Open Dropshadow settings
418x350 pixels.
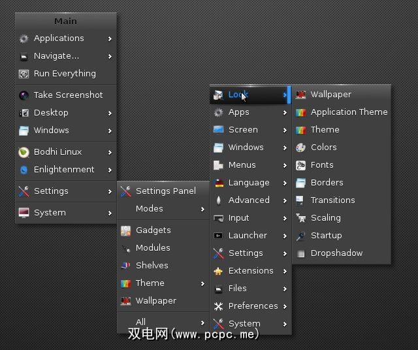[336, 253]
